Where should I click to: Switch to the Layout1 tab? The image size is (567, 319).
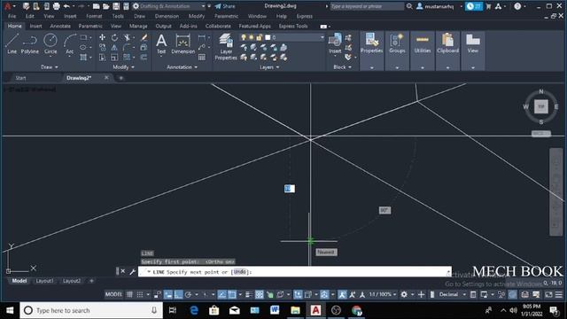click(x=44, y=281)
